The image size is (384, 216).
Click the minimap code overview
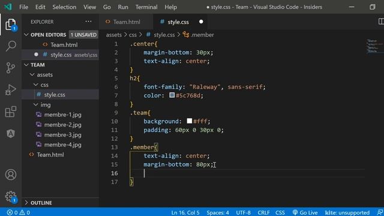tap(374, 46)
